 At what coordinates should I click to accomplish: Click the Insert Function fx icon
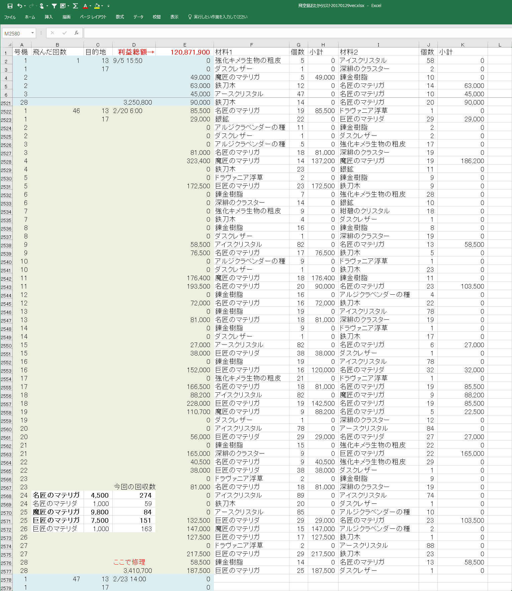(77, 33)
